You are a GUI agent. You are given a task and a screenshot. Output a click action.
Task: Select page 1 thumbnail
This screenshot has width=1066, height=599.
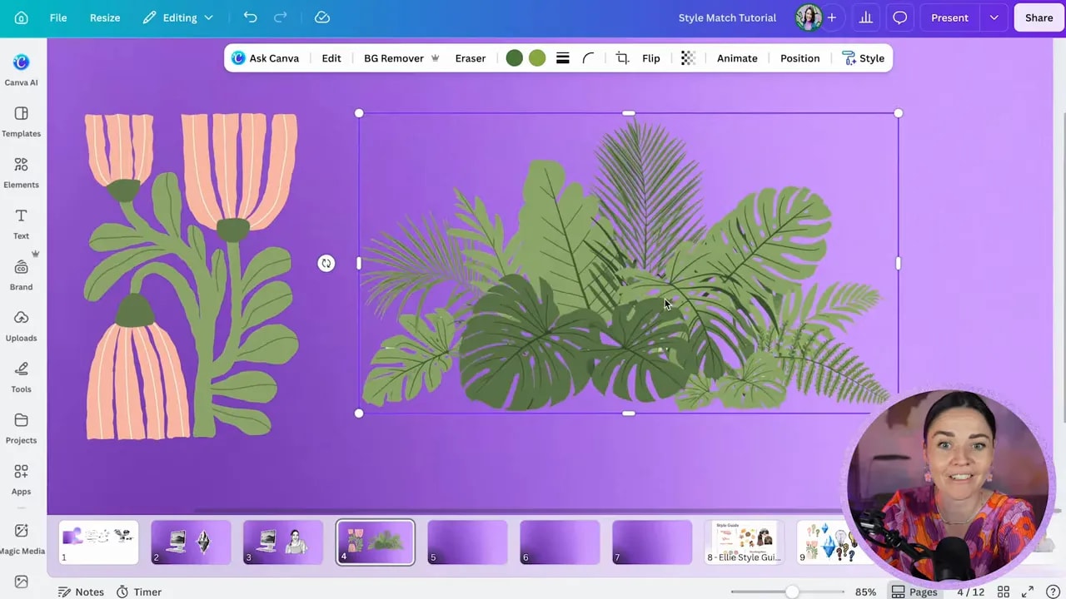[98, 542]
